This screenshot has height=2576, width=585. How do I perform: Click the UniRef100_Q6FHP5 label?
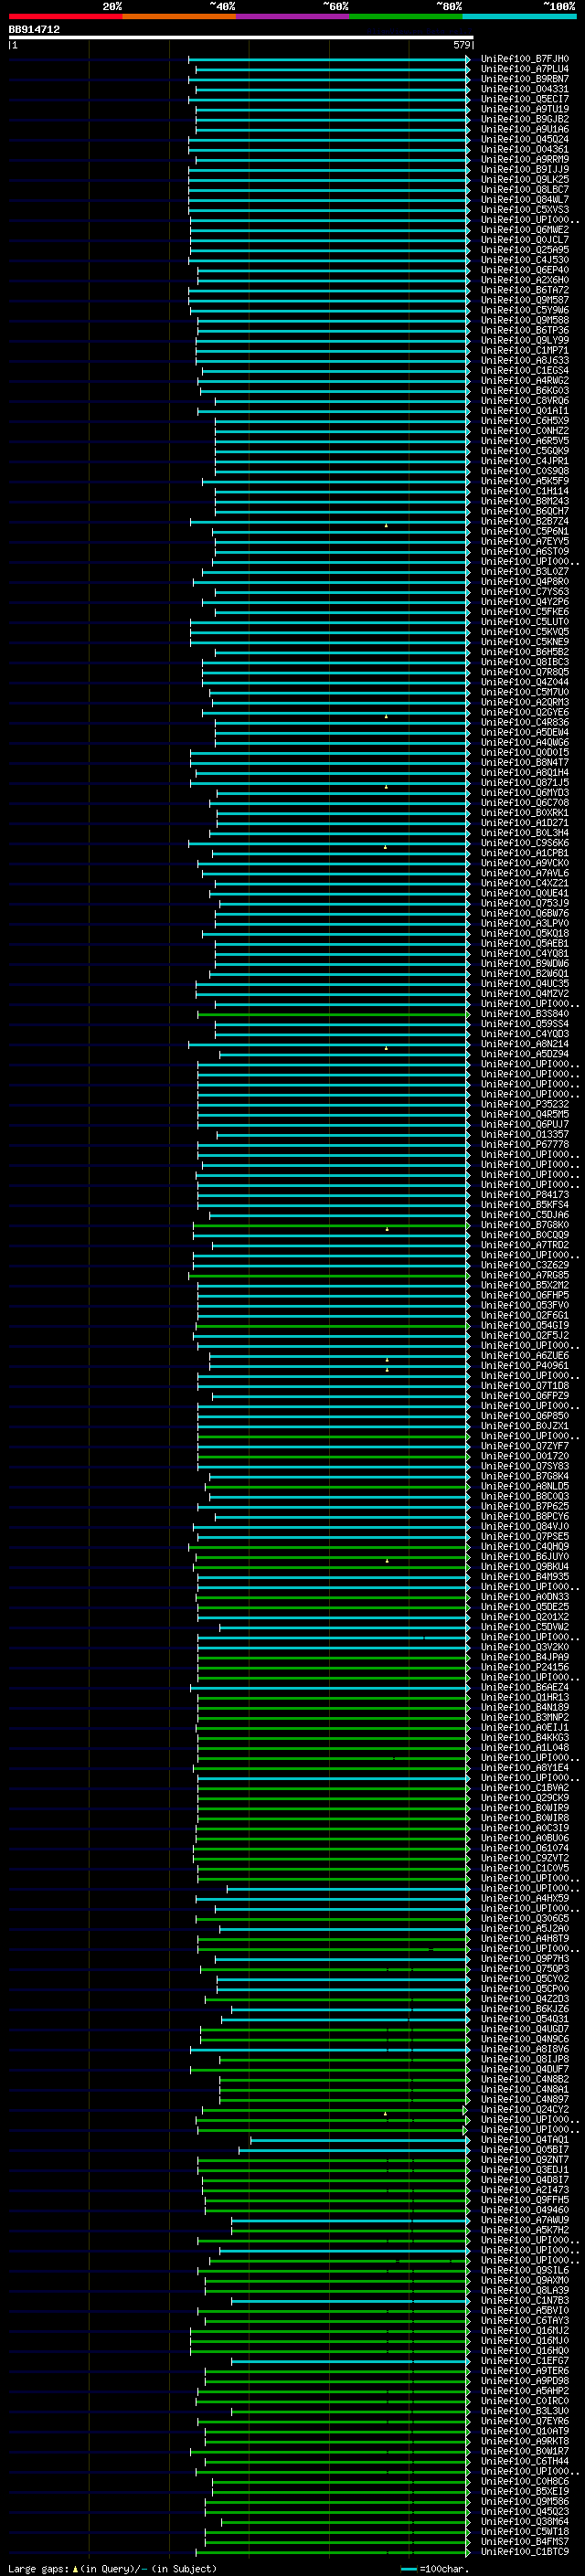(x=524, y=1295)
